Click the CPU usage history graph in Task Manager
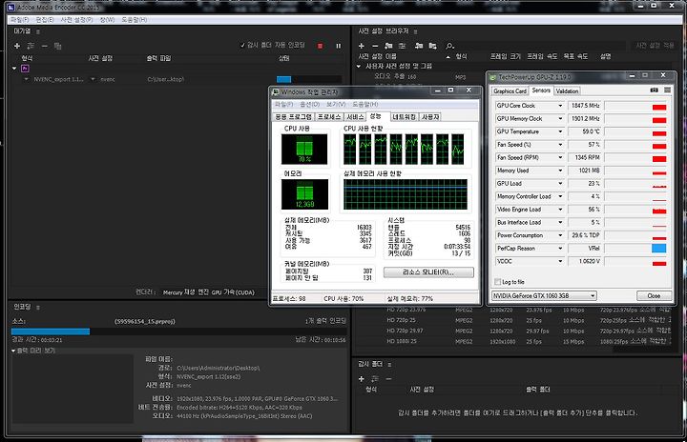The width and height of the screenshot is (687, 442). pyautogui.click(x=404, y=149)
